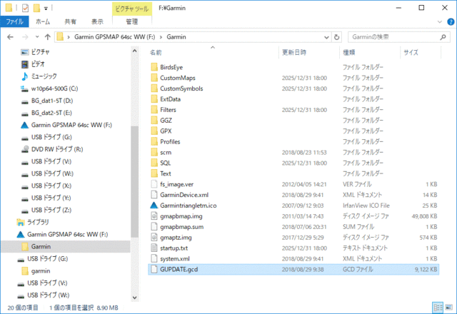Viewport: 457px width, 314px height.
Task: Click the CustomSymbols folder icon
Action: point(154,88)
